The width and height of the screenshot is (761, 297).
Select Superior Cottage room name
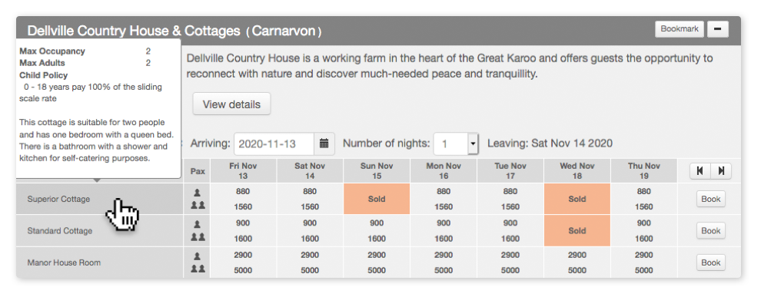point(58,199)
